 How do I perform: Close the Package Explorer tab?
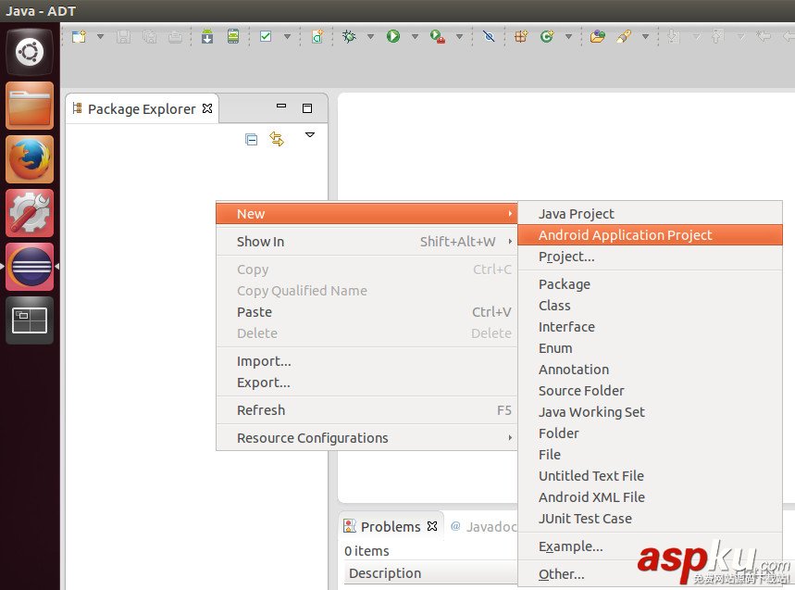[x=207, y=108]
